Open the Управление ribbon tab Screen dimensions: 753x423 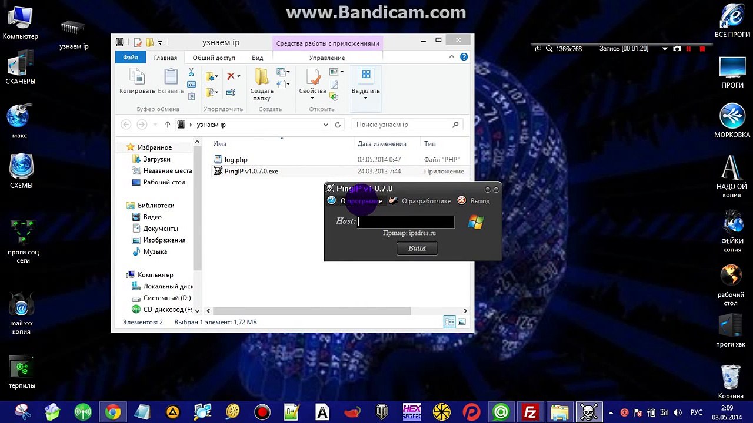(327, 58)
